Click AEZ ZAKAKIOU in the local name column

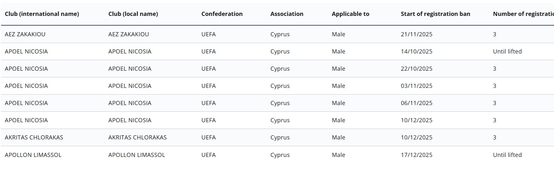pyautogui.click(x=129, y=34)
